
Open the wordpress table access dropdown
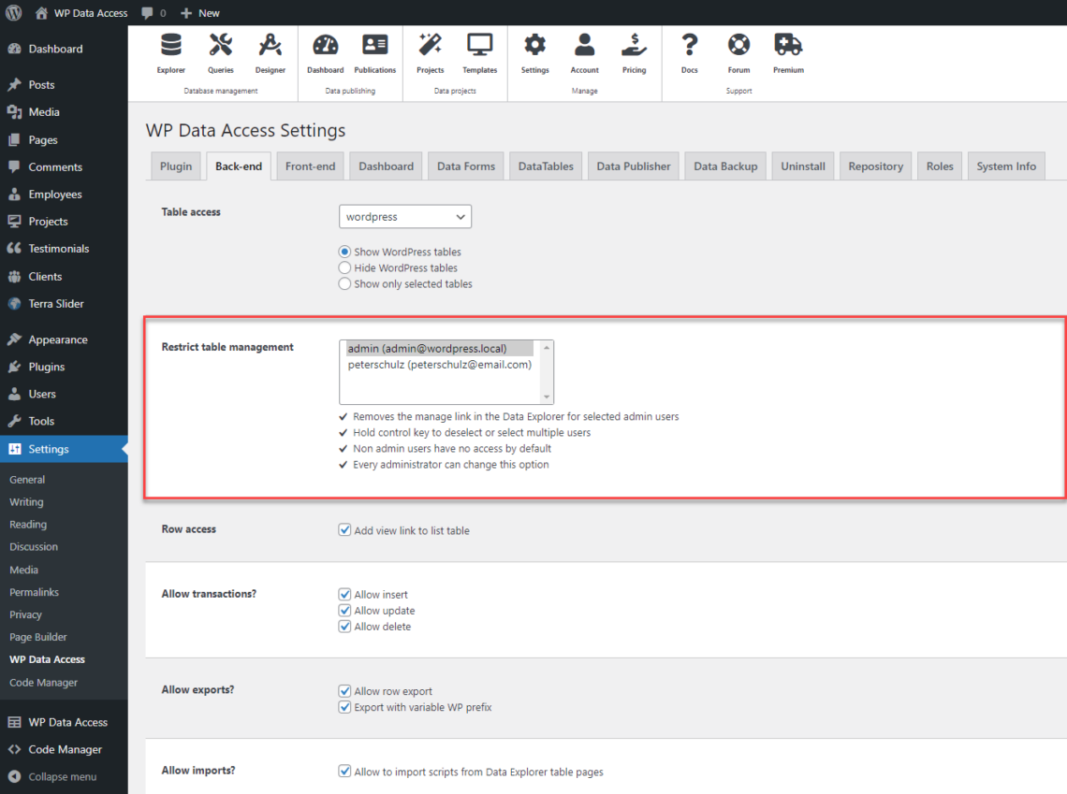[x=404, y=216]
